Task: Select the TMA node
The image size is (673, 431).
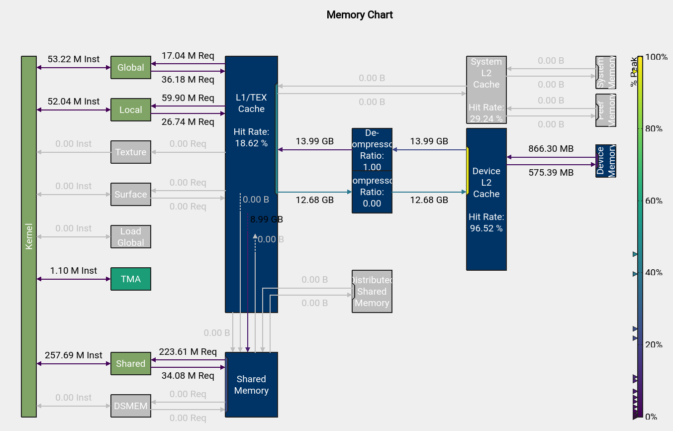Action: point(131,279)
